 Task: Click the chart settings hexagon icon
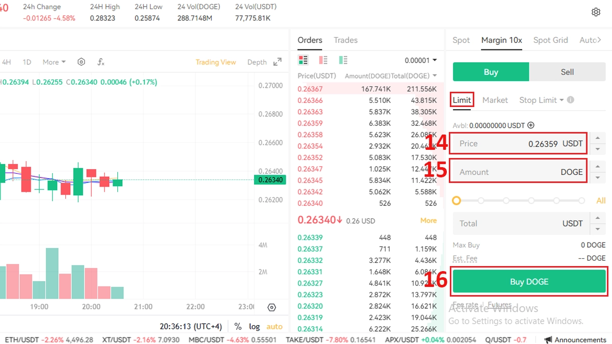pyautogui.click(x=81, y=62)
